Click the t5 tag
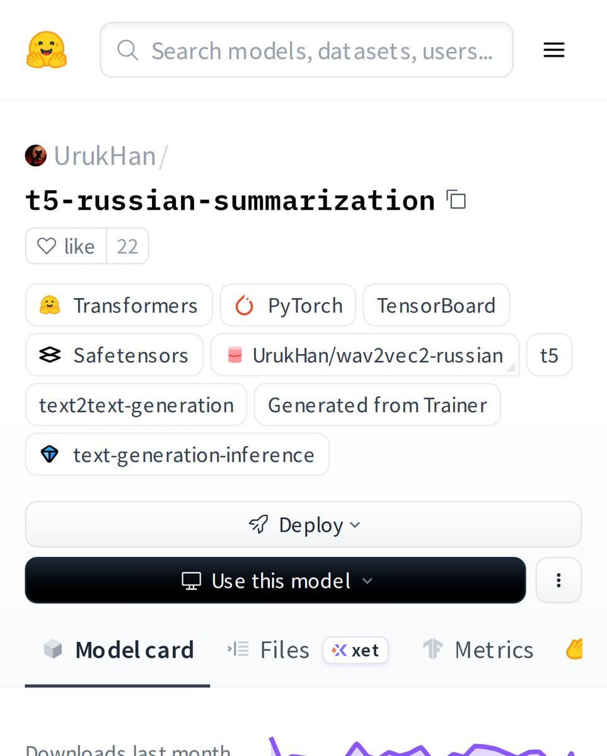607x756 pixels. click(x=549, y=355)
